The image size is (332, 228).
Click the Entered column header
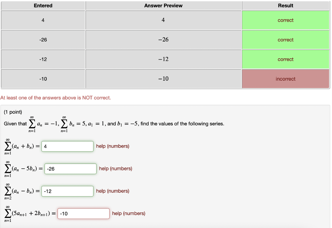click(43, 6)
